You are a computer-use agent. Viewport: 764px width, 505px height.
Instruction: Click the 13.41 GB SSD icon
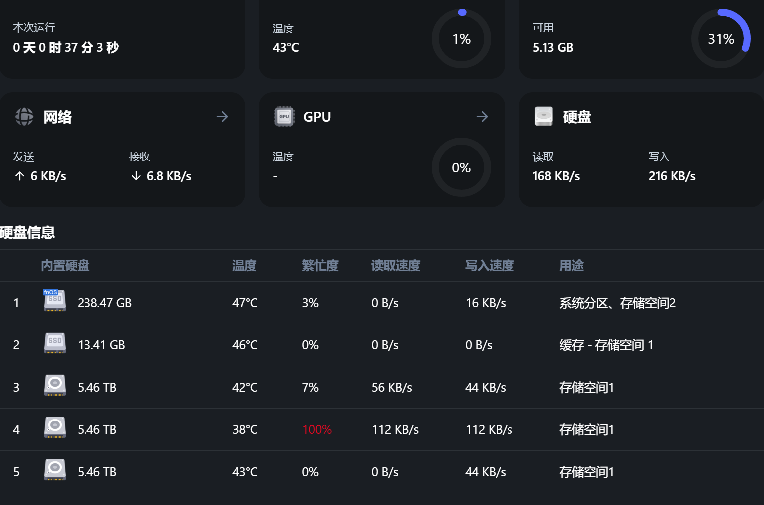pyautogui.click(x=55, y=343)
